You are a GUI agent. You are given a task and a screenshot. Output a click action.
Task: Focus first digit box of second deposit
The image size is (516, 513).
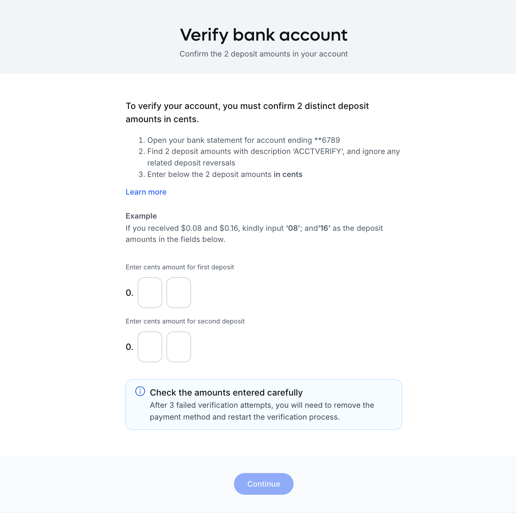(x=150, y=347)
